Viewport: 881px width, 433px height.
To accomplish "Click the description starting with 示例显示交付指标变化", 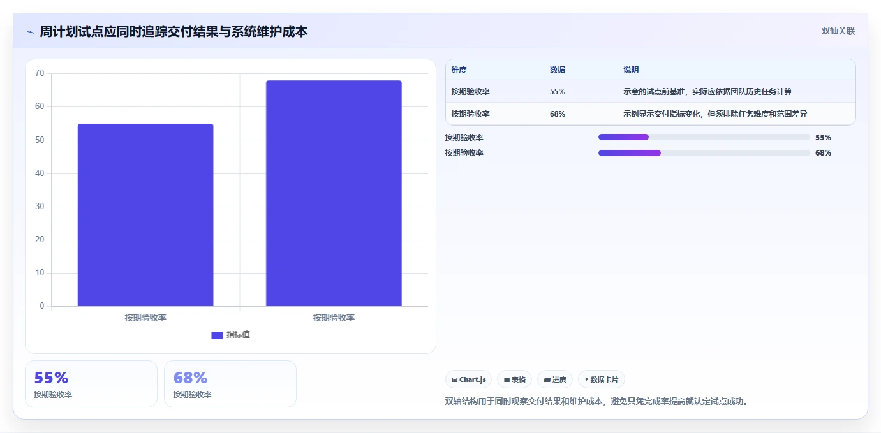I will tap(715, 114).
